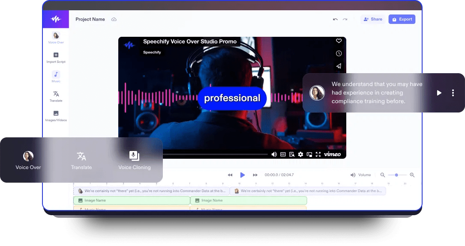The image size is (465, 246).
Task: Click the Project Name title
Action: click(90, 19)
